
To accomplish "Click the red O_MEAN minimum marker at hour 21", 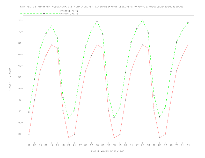I will (69, 138).
